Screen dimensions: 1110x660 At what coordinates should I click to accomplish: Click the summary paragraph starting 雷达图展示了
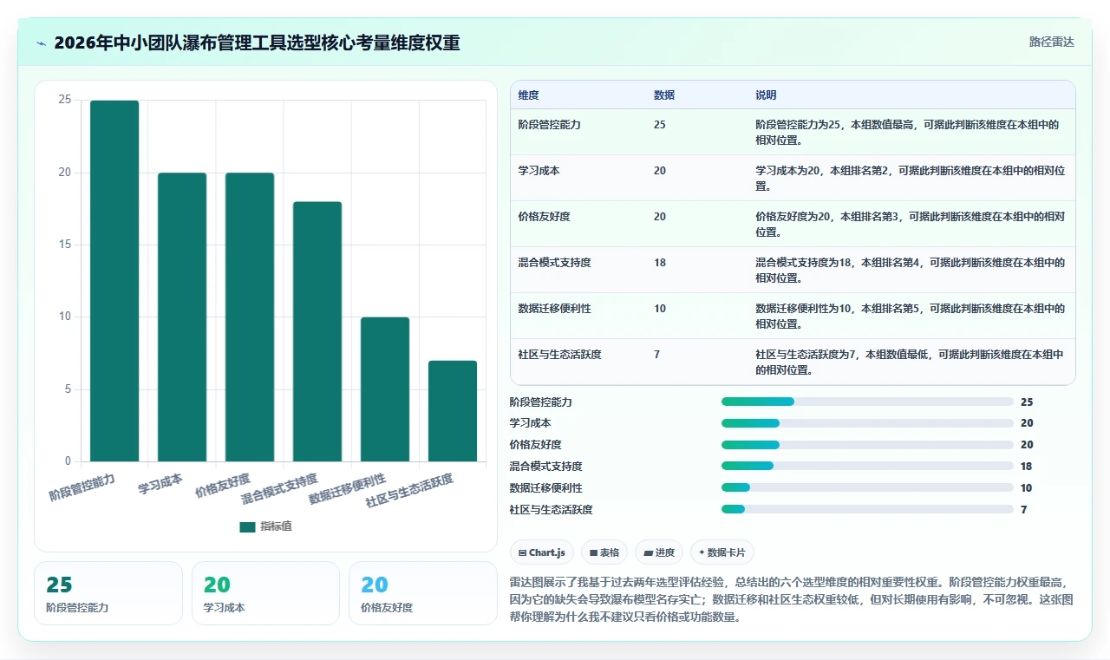(x=792, y=600)
